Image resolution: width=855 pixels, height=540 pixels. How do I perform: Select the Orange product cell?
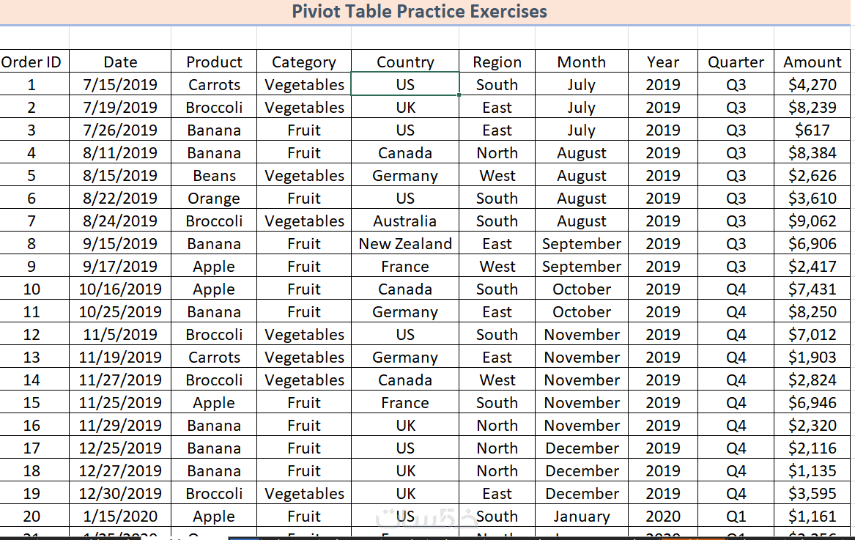[214, 199]
